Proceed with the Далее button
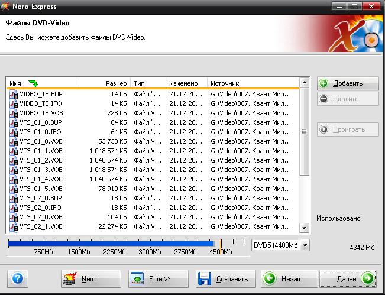385x295 pixels. click(x=348, y=278)
